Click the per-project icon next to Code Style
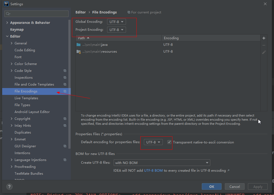The image size is (274, 195). [x=65, y=70]
